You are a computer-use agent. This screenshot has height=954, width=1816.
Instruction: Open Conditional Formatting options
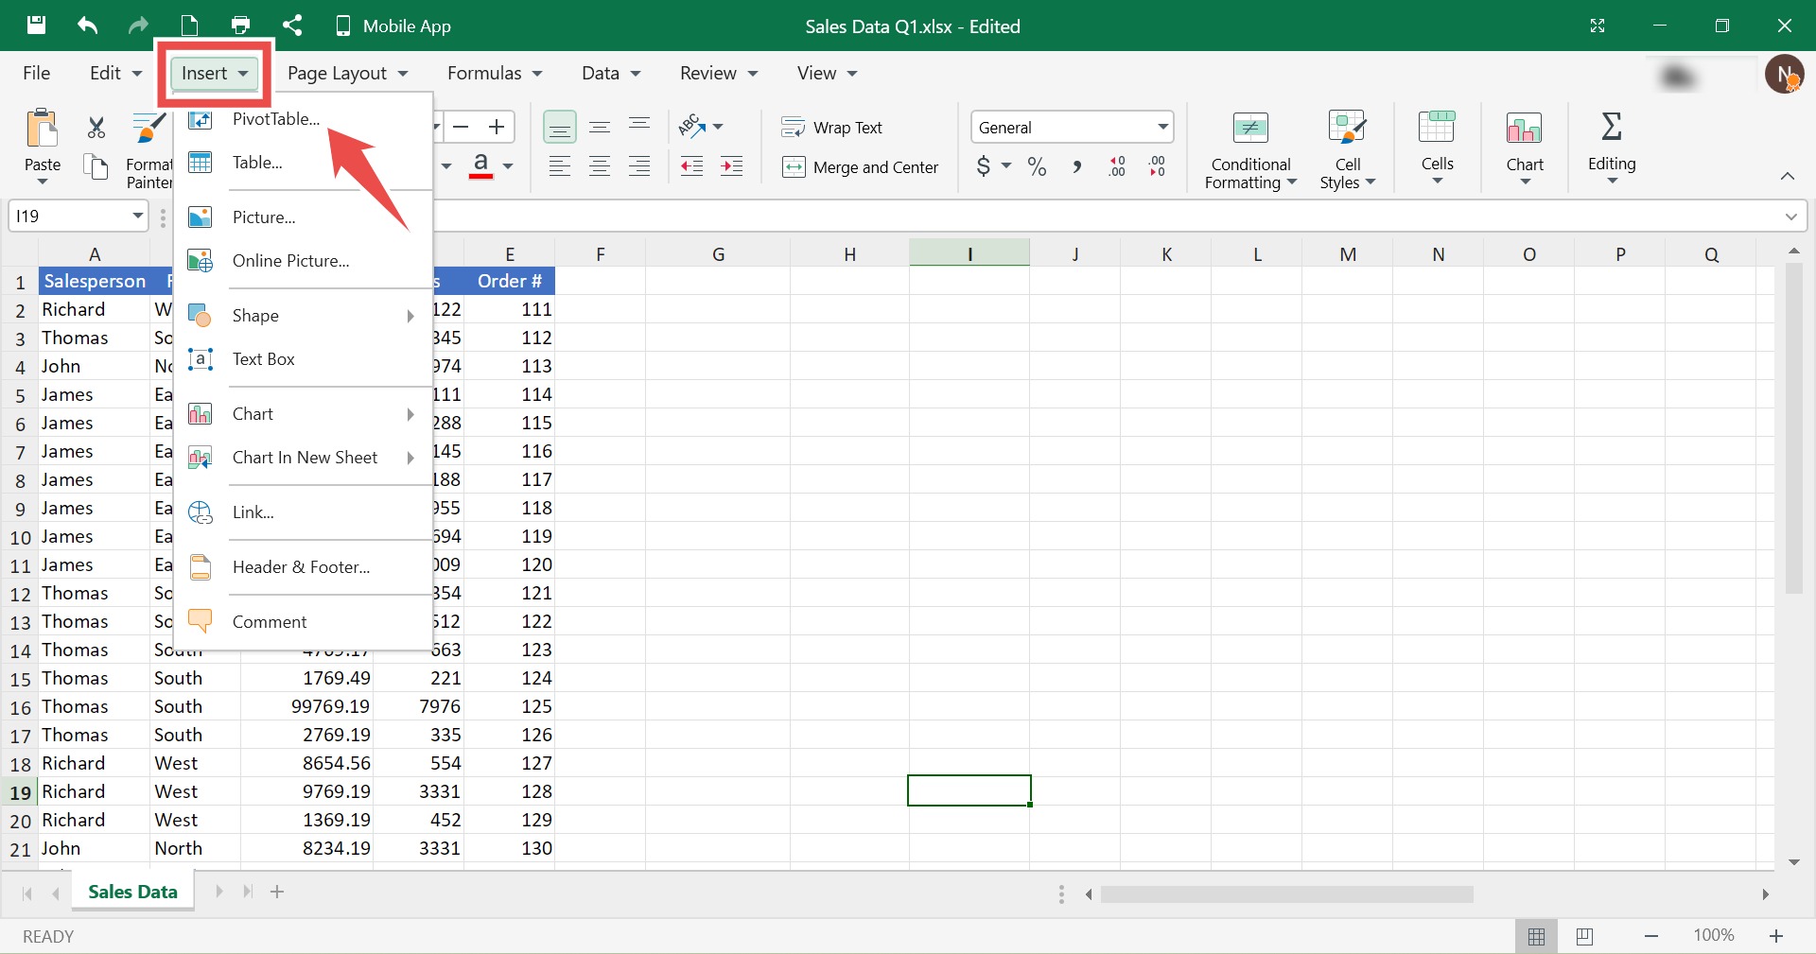click(1249, 149)
